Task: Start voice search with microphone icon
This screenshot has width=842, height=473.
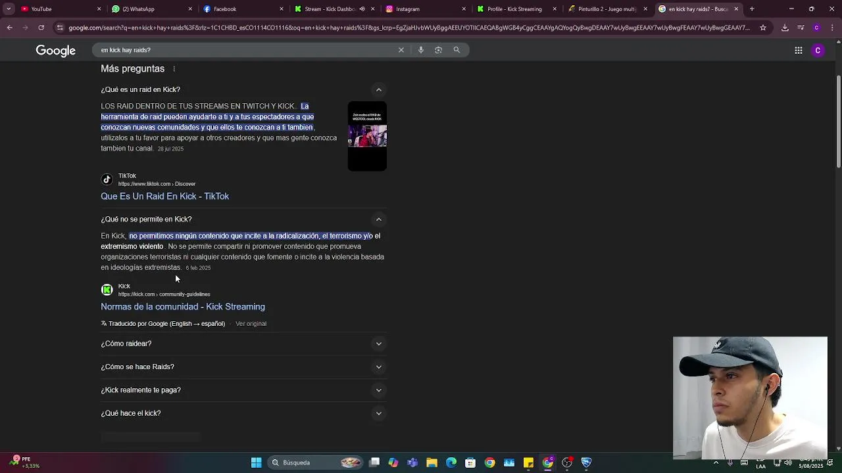Action: click(x=421, y=50)
